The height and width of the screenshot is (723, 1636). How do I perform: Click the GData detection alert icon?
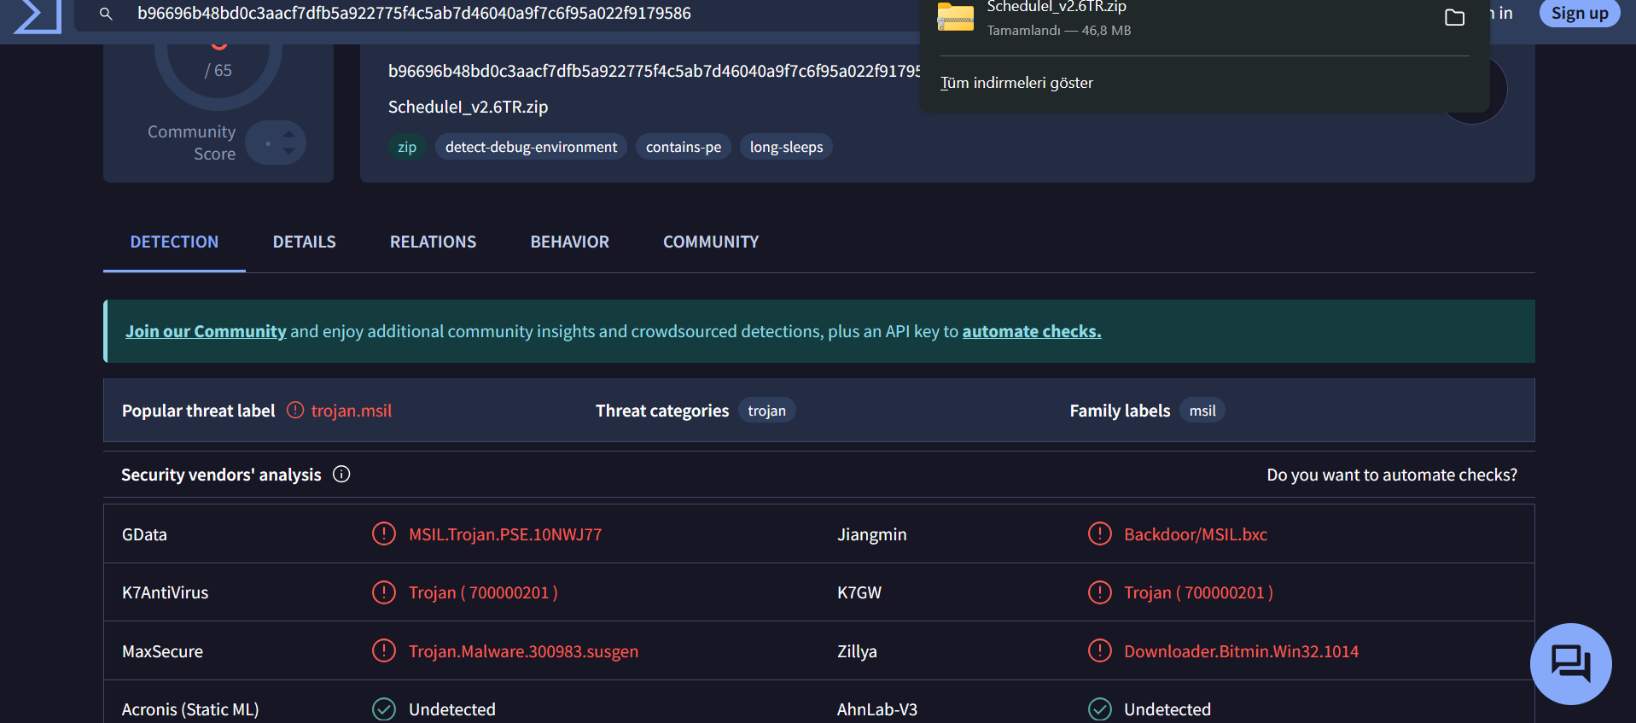click(x=384, y=534)
